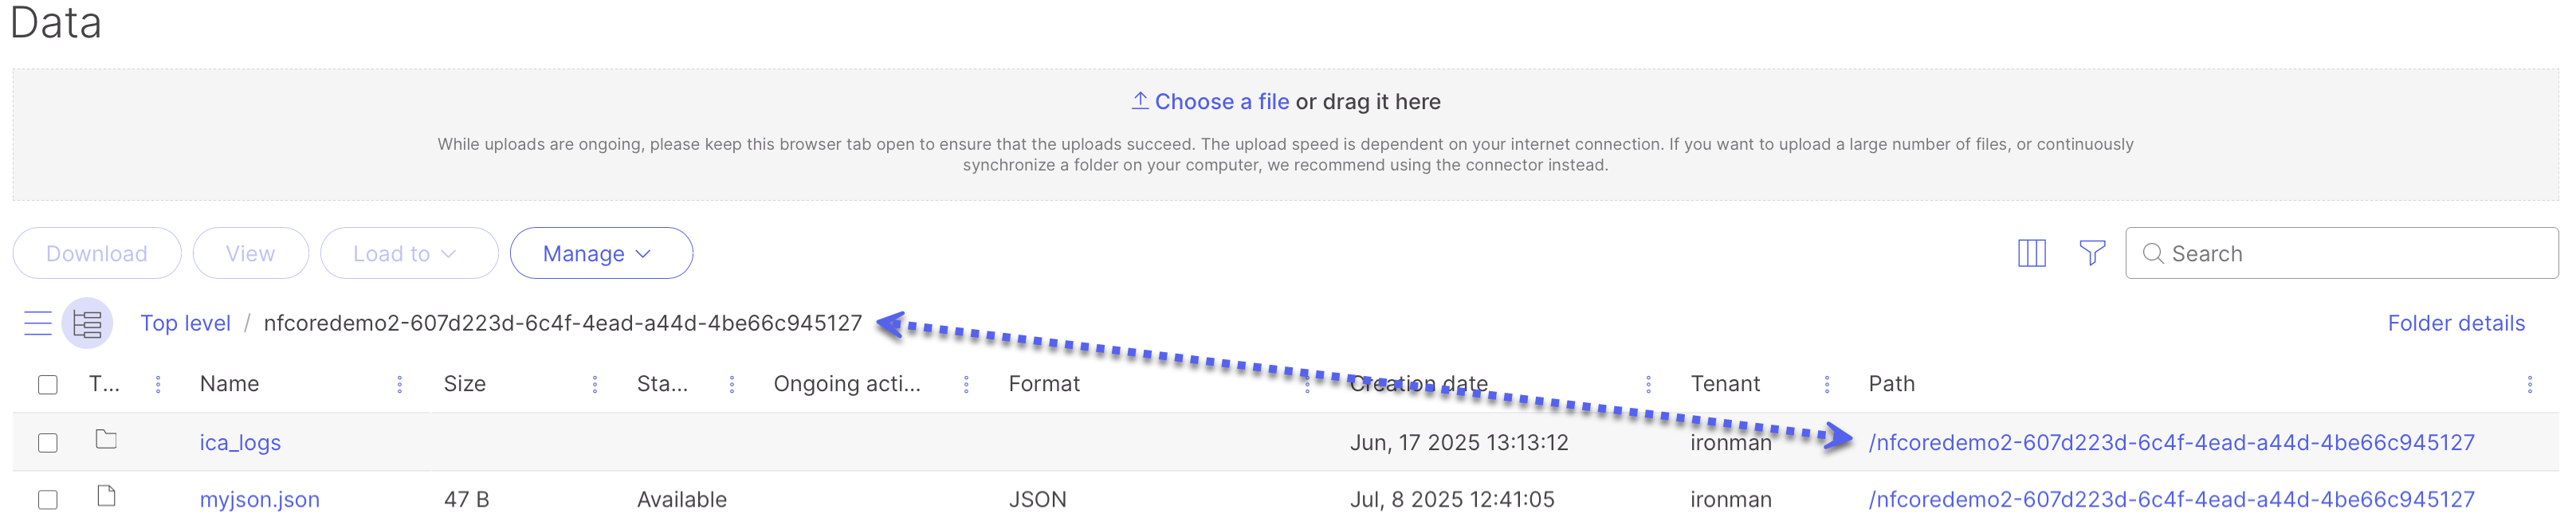Open Size column options menu
The width and height of the screenshot is (2576, 529).
(594, 384)
